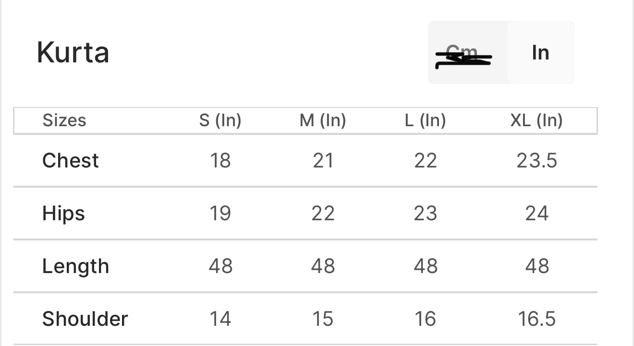
Task: Click the Chest row label
Action: 71,160
